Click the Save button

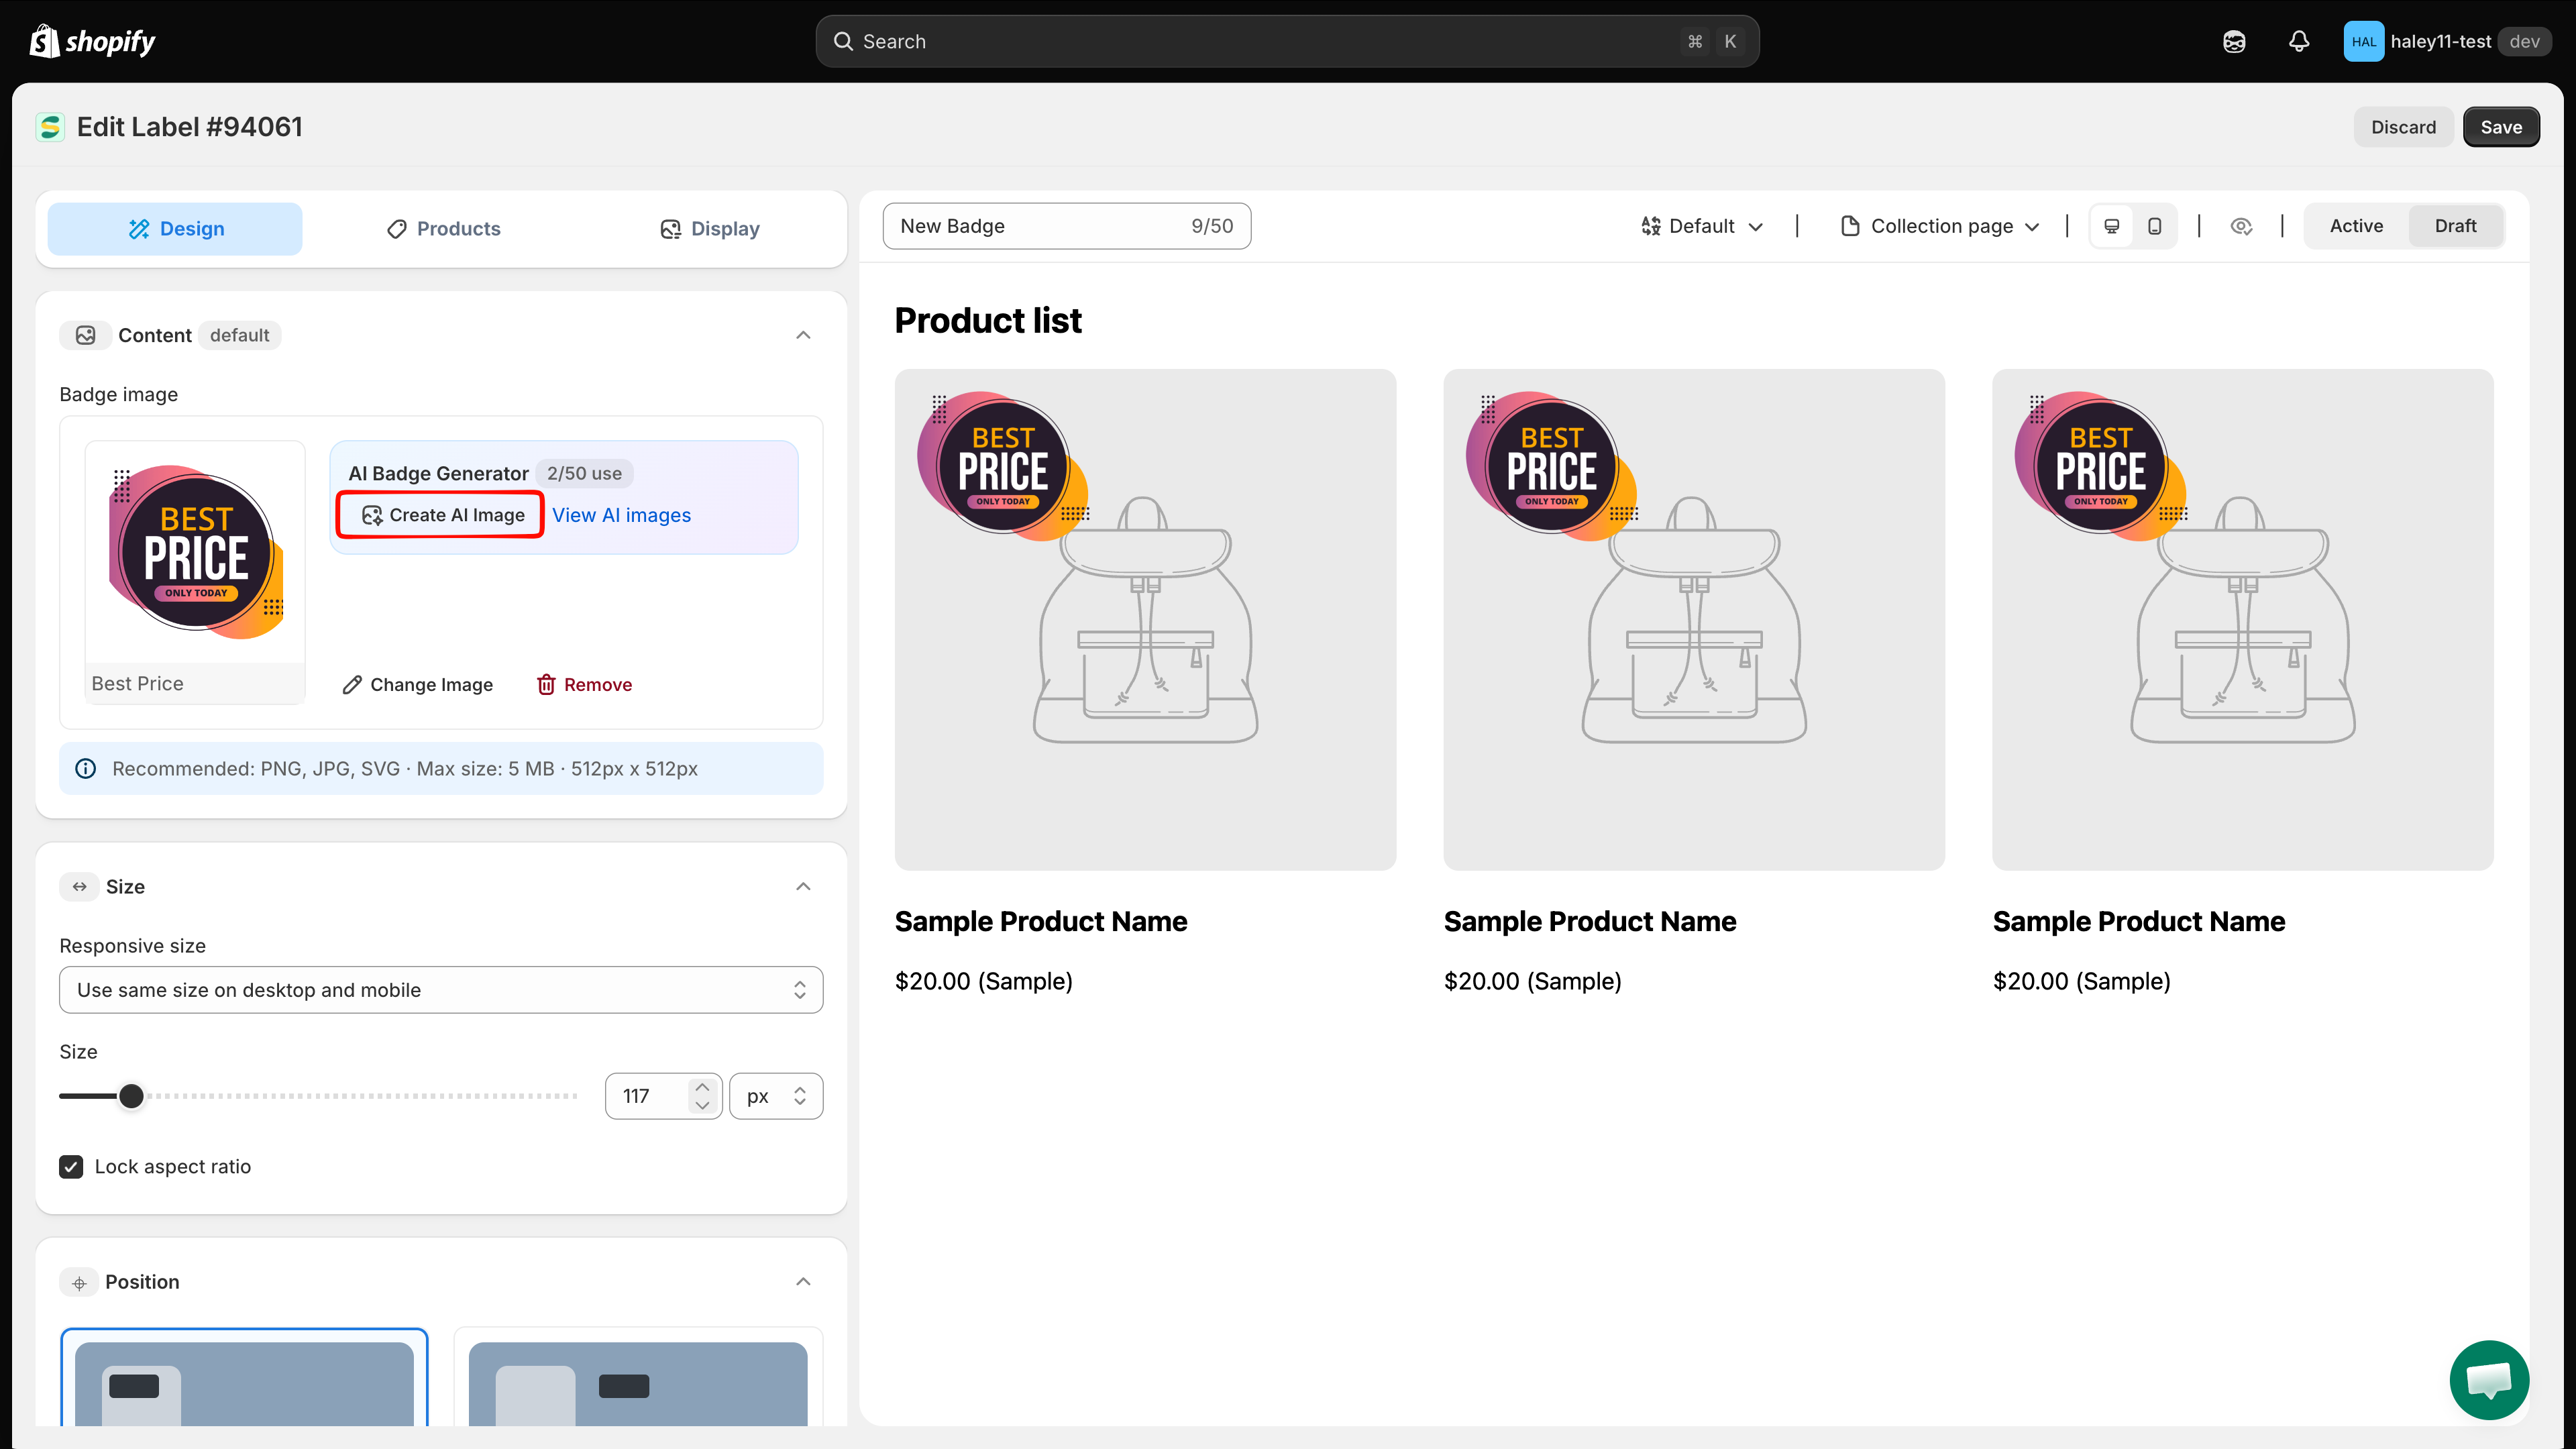pos(2501,127)
